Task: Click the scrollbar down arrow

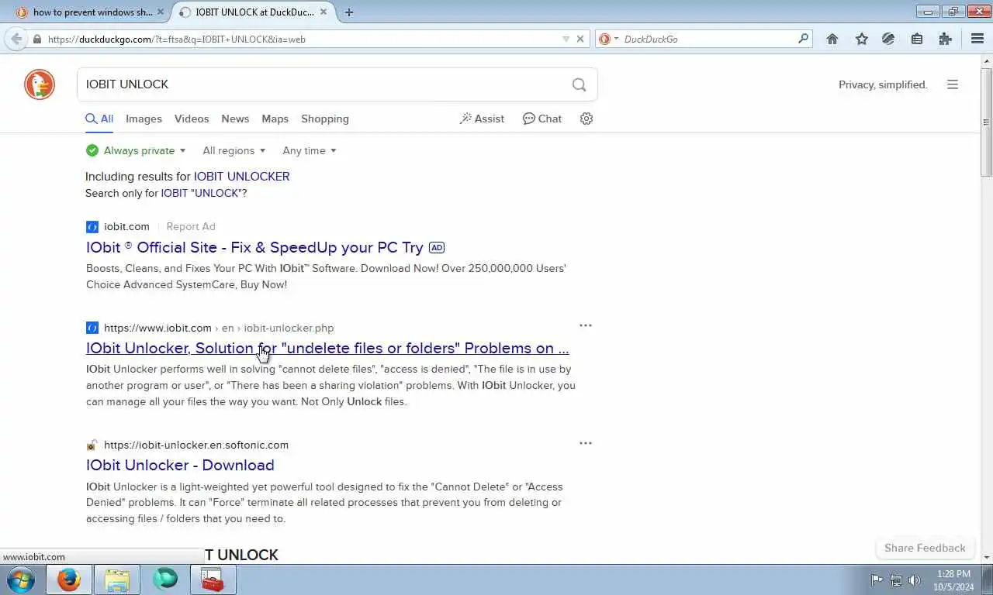Action: coord(987,557)
